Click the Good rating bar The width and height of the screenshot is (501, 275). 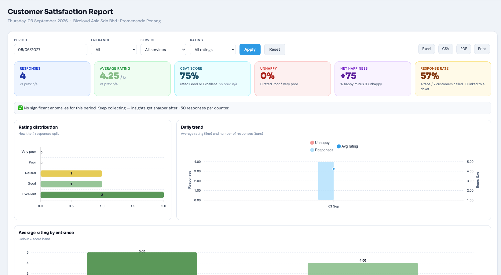tap(71, 184)
